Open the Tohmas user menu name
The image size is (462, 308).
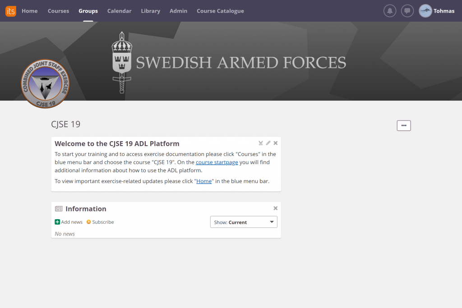444,11
